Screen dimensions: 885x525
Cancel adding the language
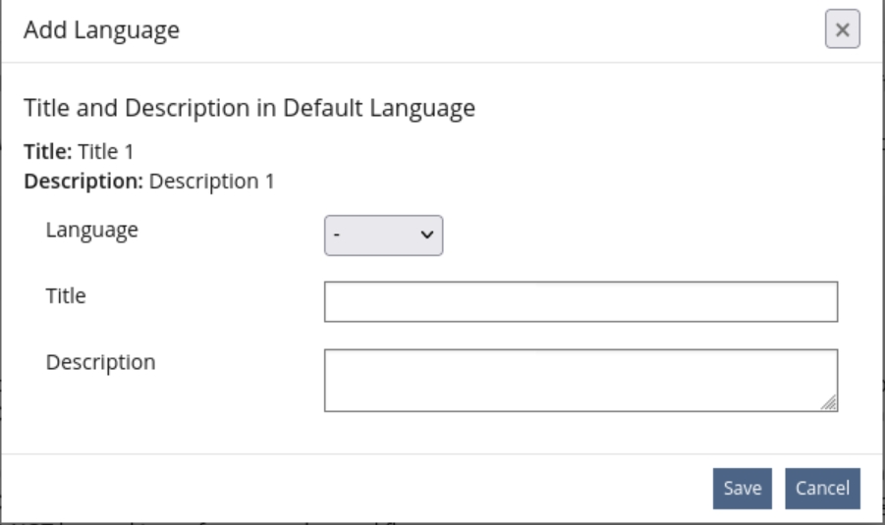(x=822, y=489)
